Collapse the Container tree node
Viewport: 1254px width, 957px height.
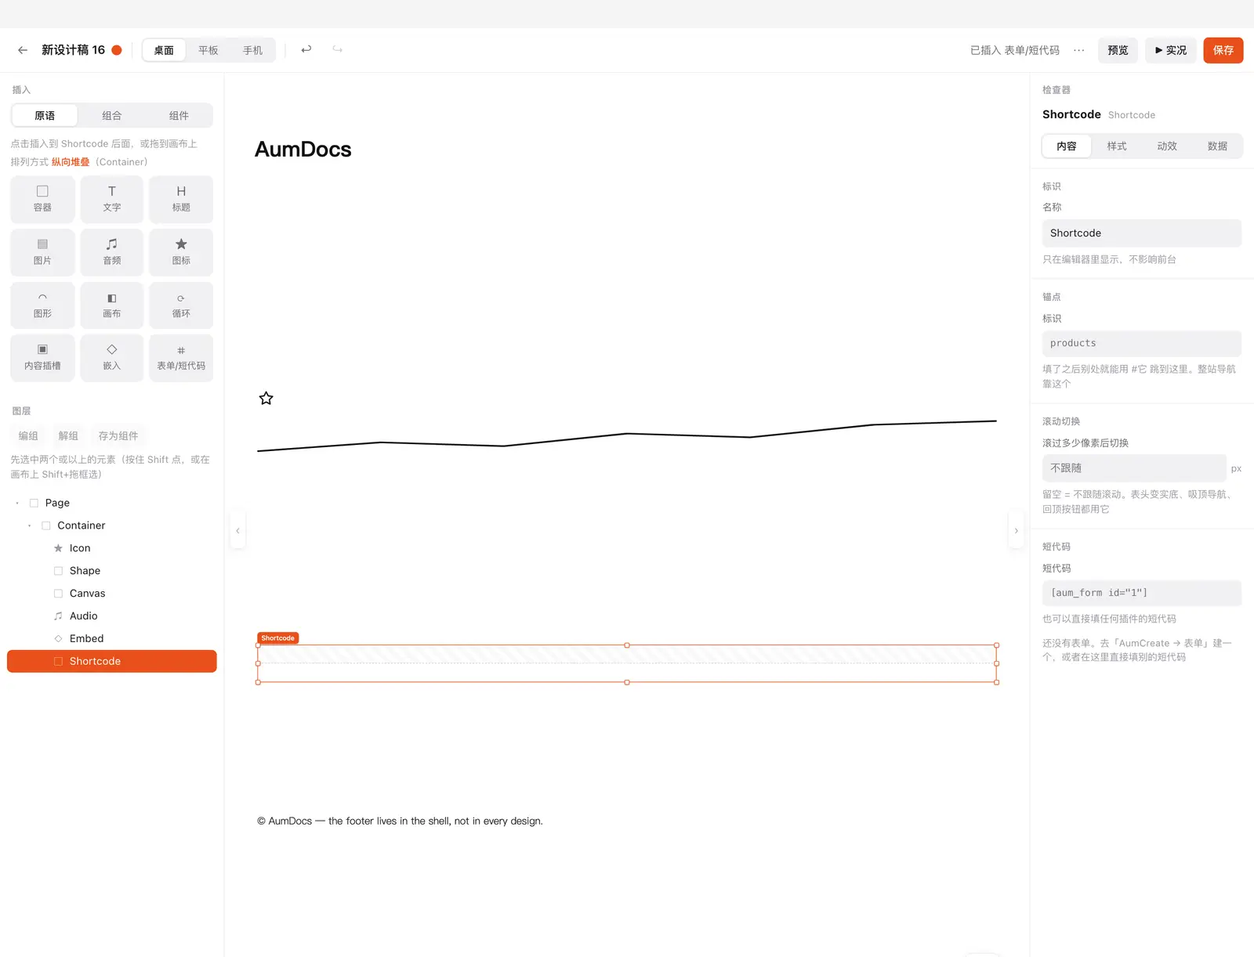tap(30, 525)
